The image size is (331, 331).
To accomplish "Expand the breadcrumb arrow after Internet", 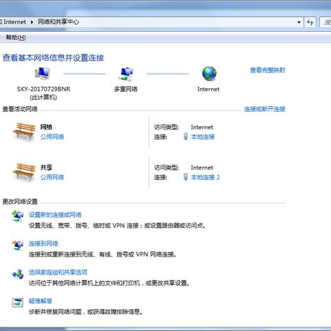I will pyautogui.click(x=32, y=22).
